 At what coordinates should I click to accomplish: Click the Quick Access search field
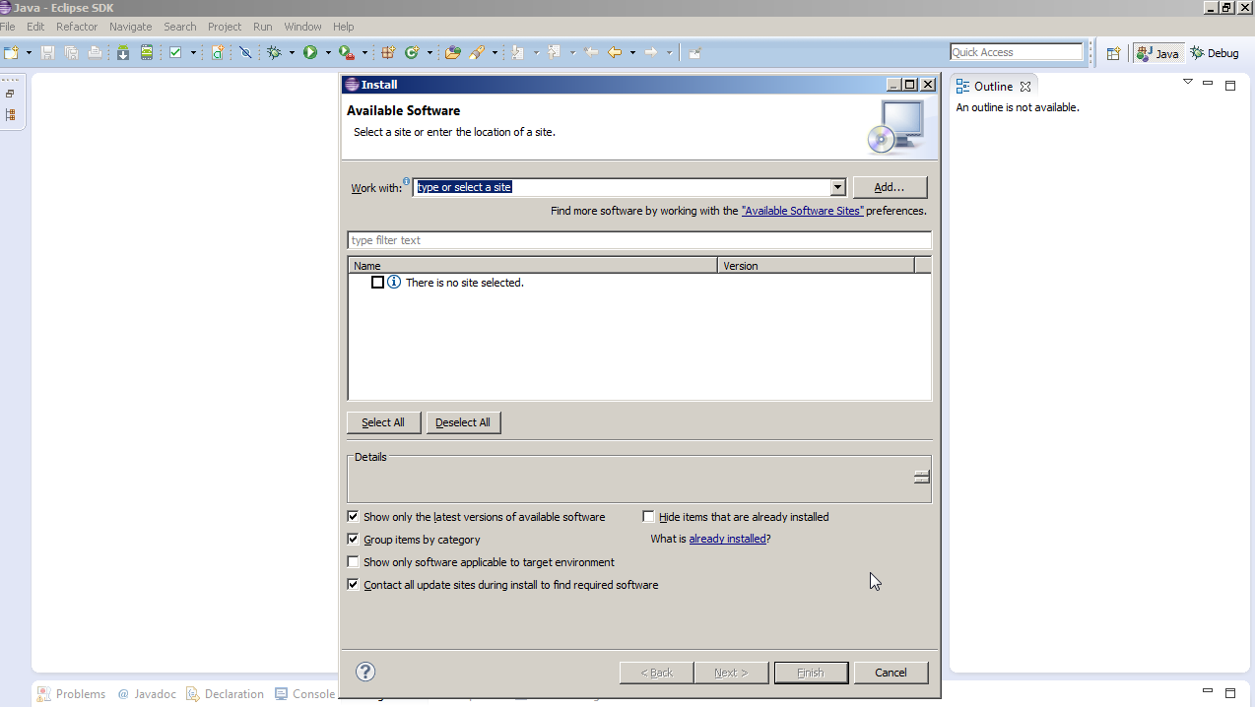1017,52
